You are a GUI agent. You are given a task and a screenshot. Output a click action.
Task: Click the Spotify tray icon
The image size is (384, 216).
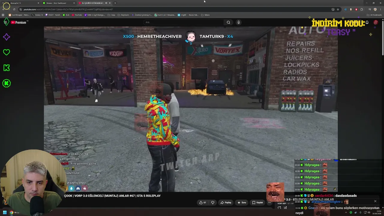click(x=351, y=213)
